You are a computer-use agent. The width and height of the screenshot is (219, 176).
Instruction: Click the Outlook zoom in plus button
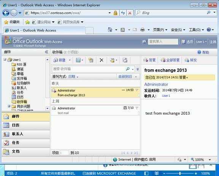click(196, 173)
